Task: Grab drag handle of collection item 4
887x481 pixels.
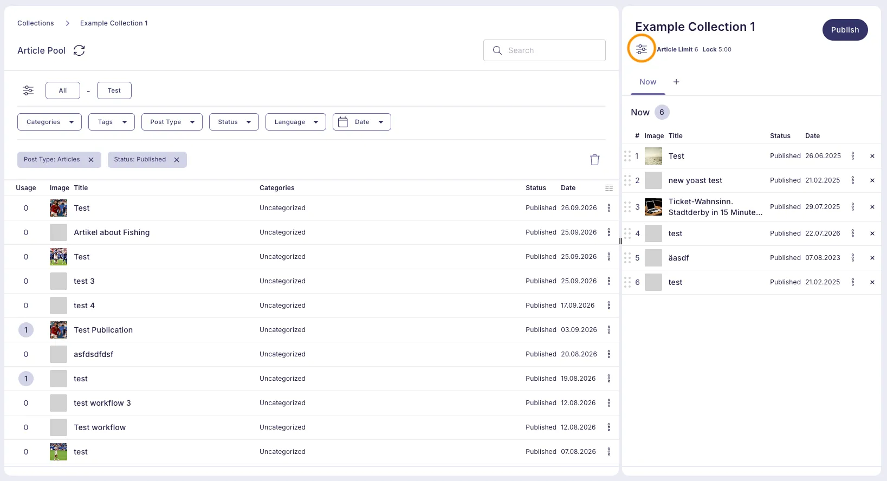Action: 627,233
